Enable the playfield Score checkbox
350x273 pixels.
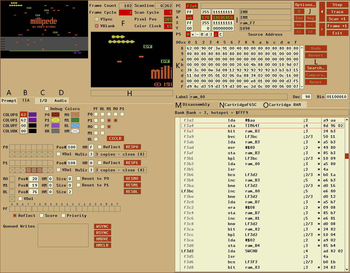[42, 216]
